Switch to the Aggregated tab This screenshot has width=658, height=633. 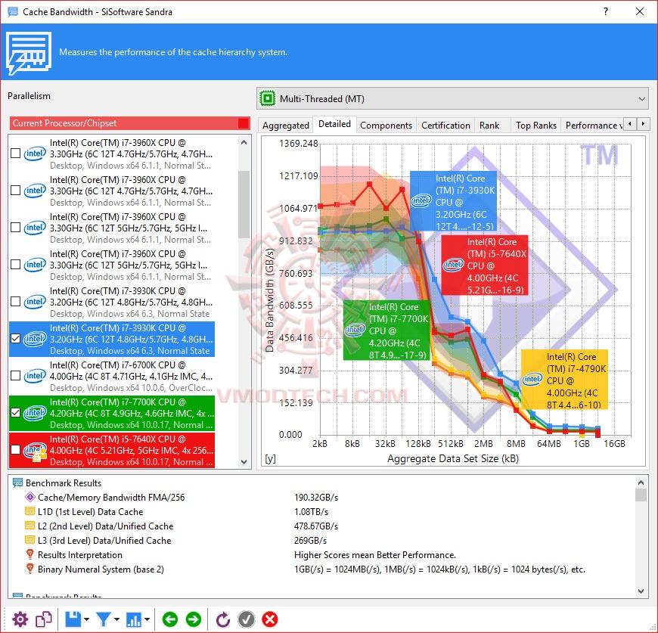(286, 125)
